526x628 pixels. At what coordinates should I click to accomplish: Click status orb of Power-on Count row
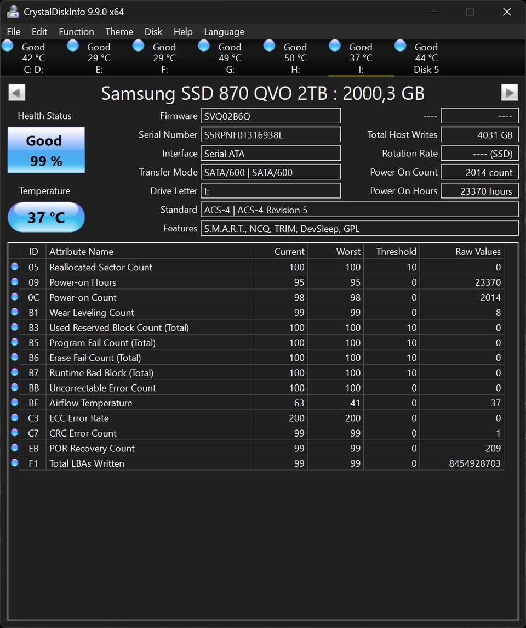tap(15, 297)
